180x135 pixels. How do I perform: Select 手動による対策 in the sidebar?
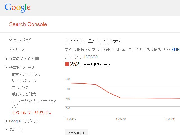(x=24, y=94)
